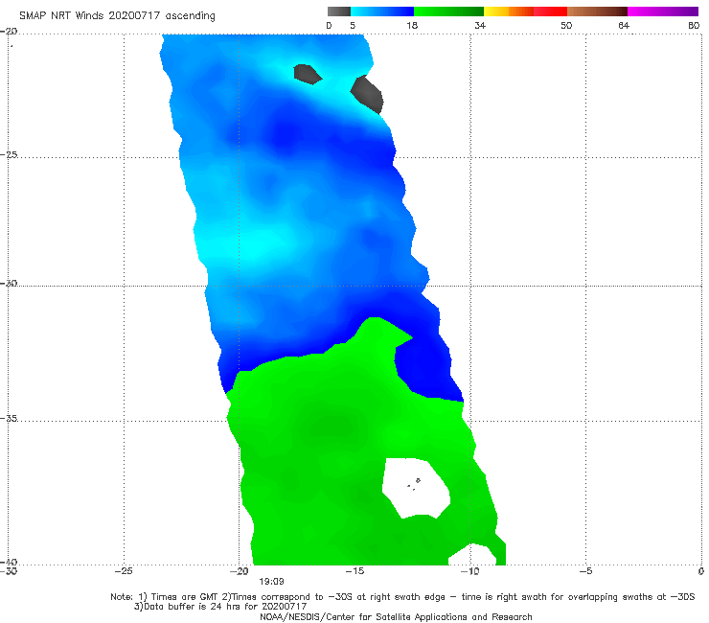
Task: Click the NOAA/NESDIS Center for Satellite Applications credit
Action: [396, 616]
